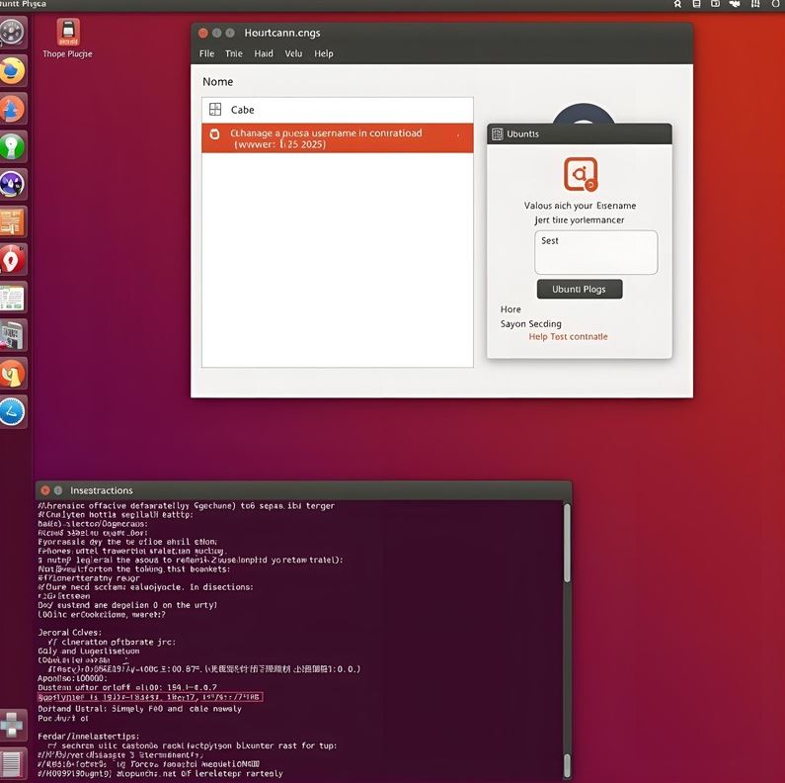Open the File menu
This screenshot has height=783, width=785.
click(x=206, y=53)
